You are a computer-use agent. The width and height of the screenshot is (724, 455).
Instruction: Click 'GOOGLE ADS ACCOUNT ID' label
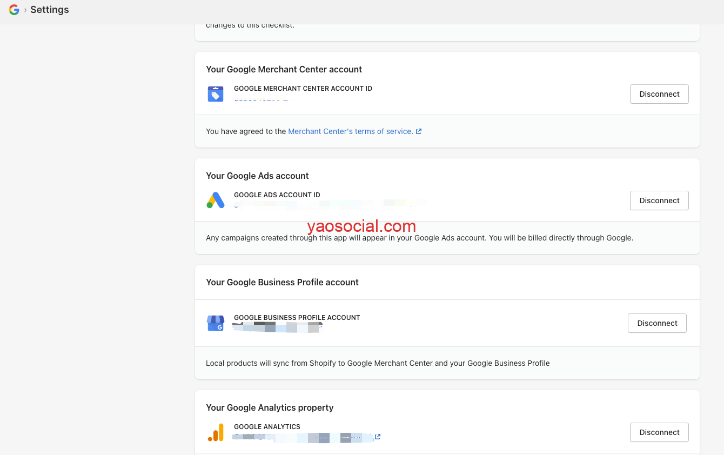pos(277,195)
